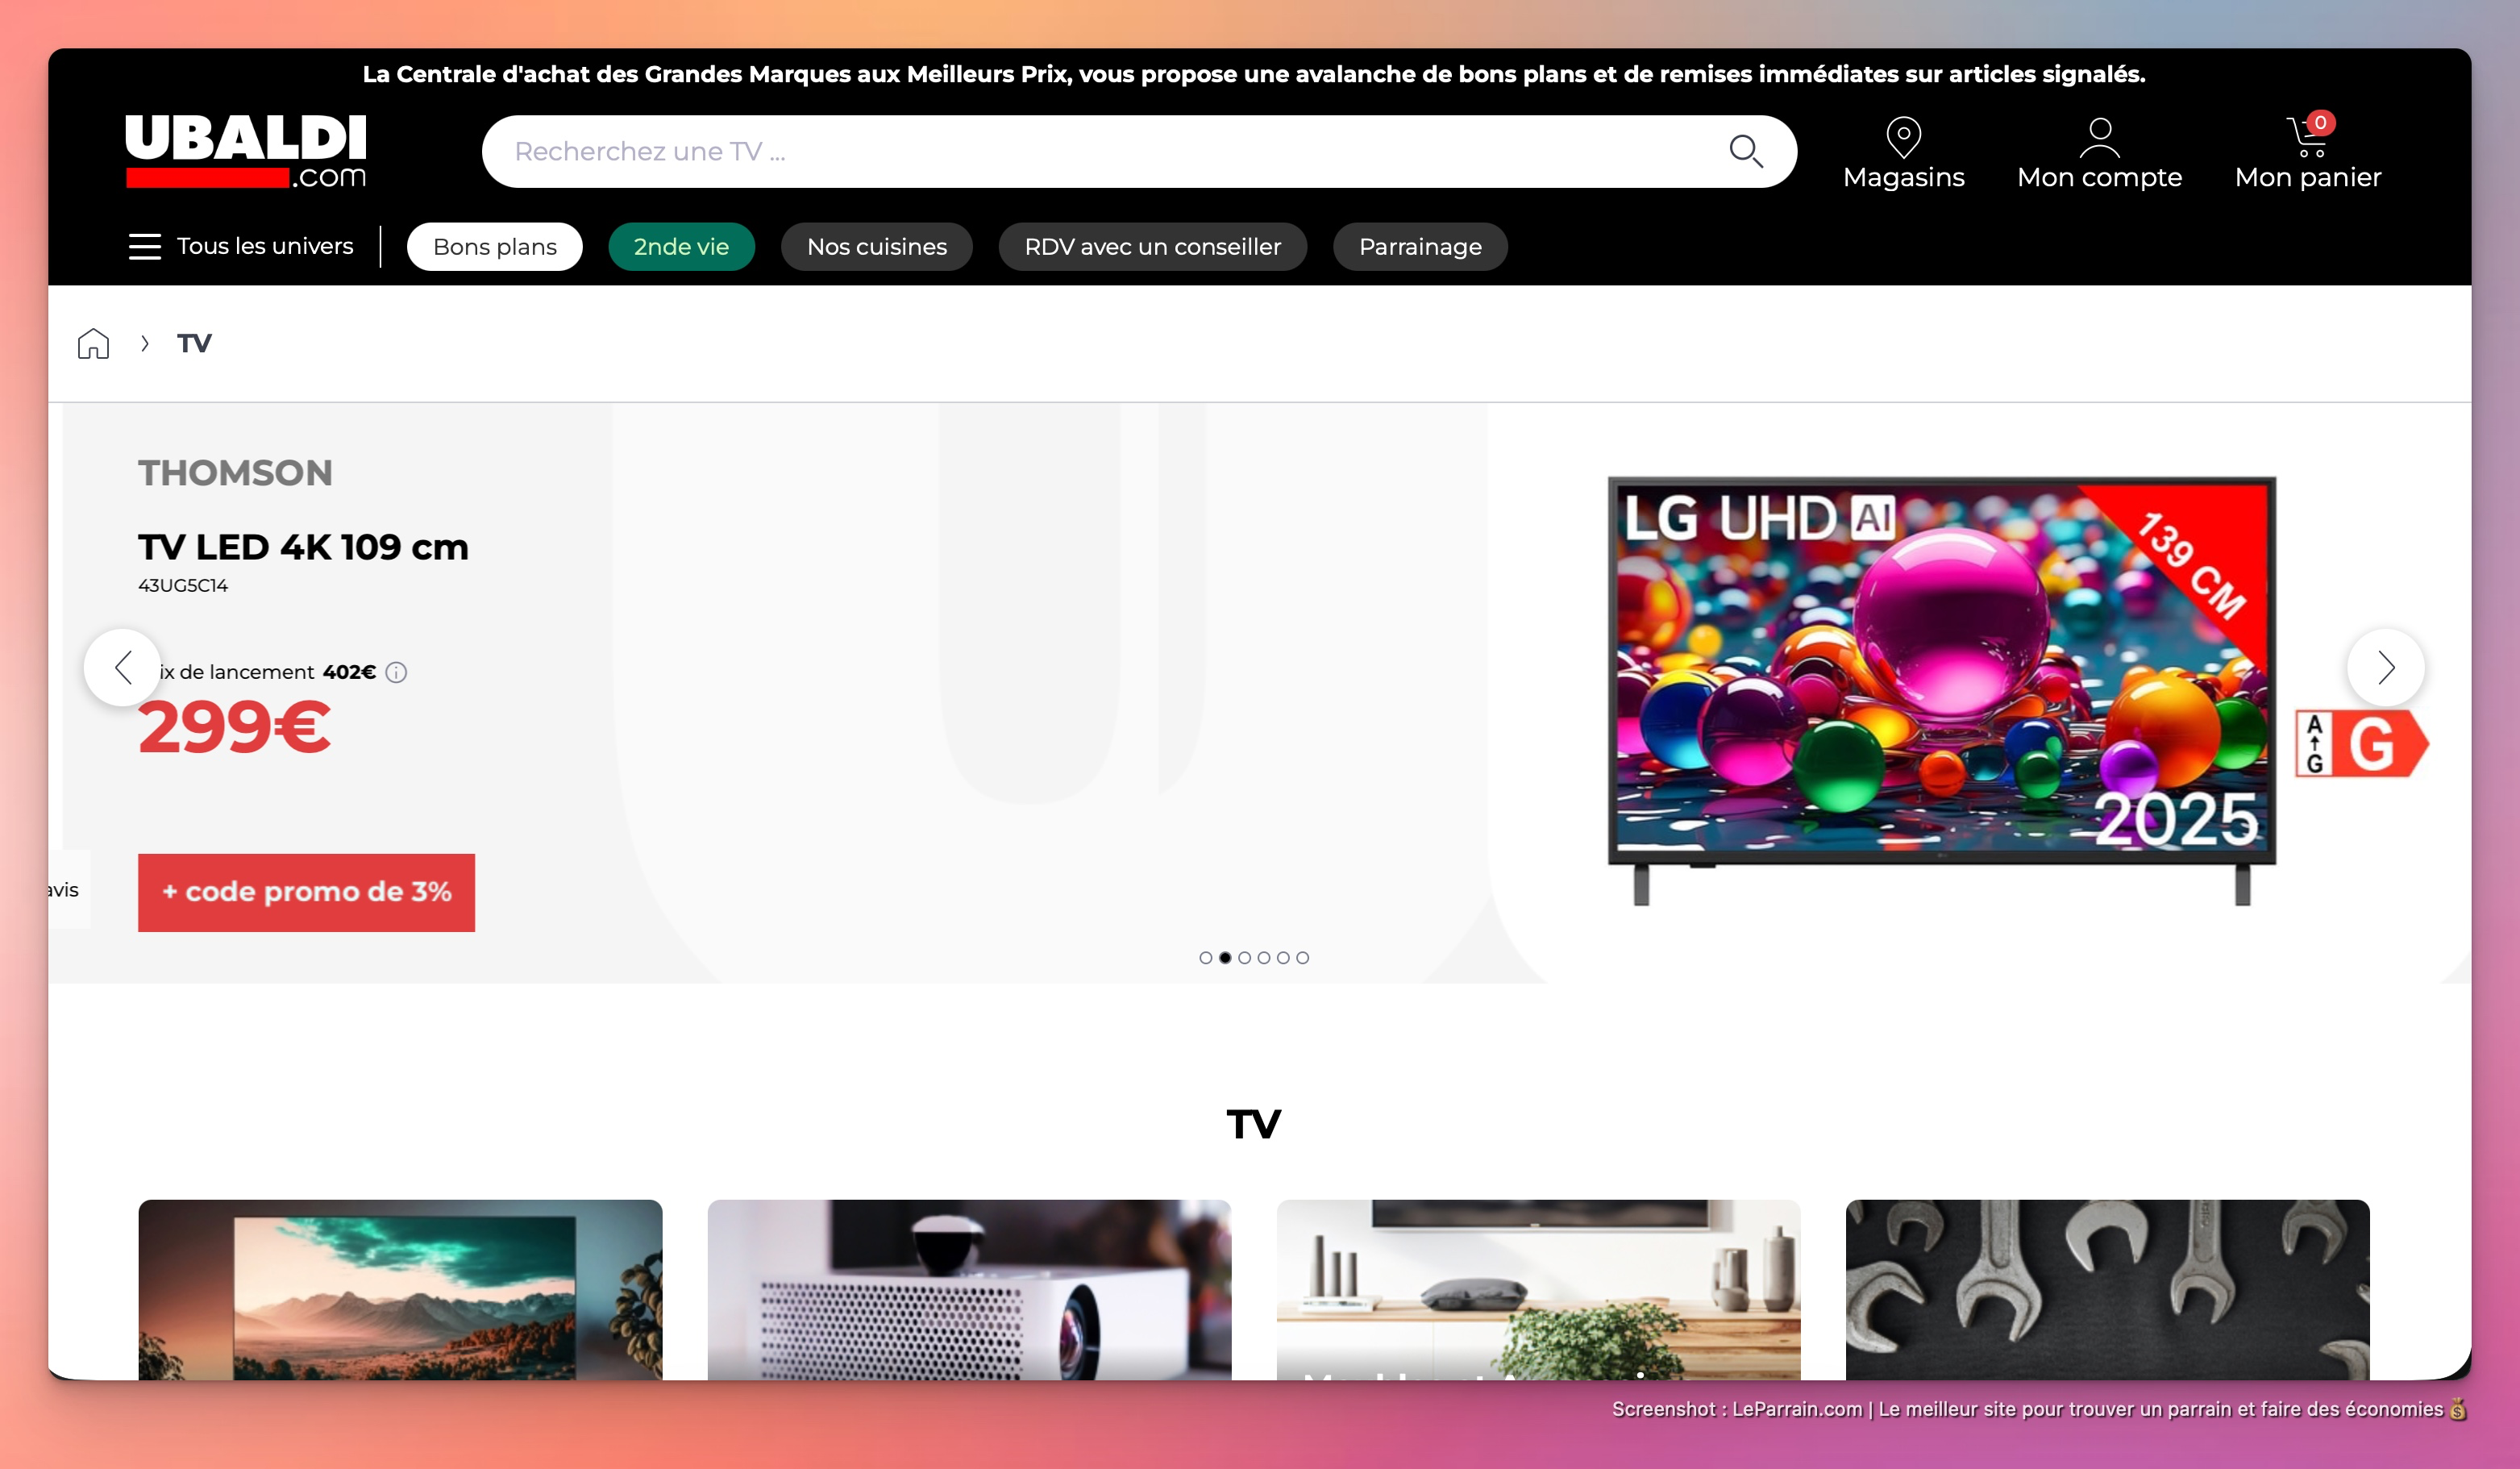
Task: Expand the Tous les univers menu
Action: click(x=241, y=247)
